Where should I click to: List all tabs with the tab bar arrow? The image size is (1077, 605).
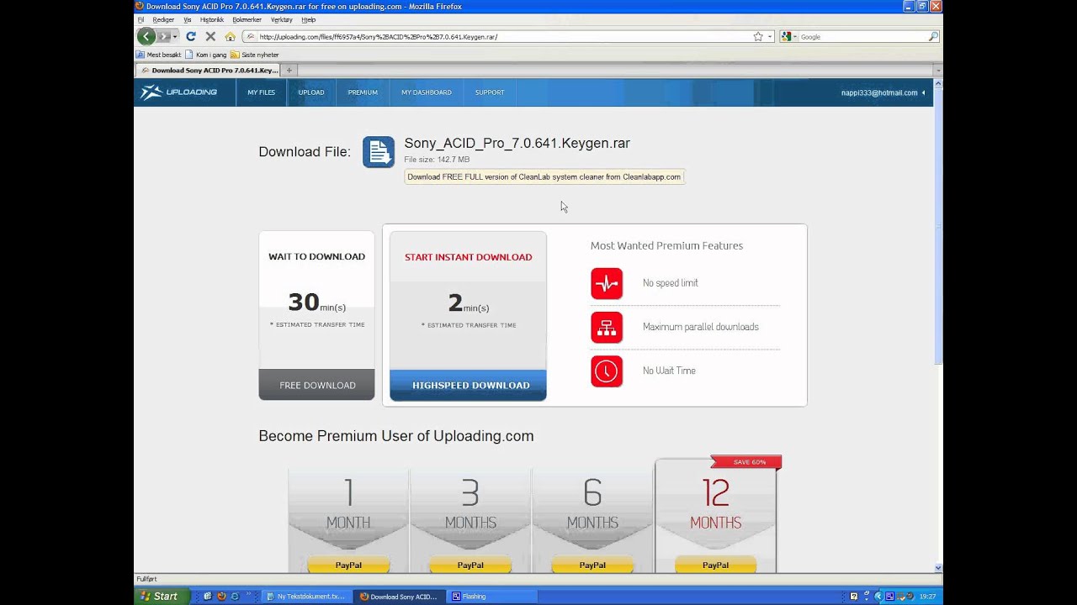point(937,71)
